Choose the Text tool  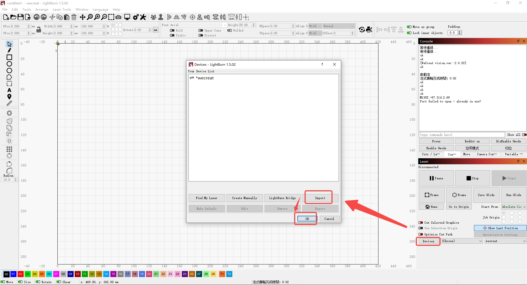[x=9, y=90]
